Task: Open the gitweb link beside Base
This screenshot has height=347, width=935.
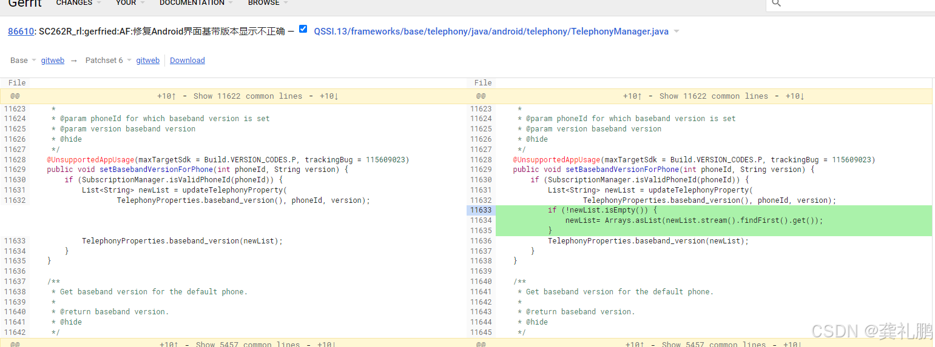Action: coord(53,60)
